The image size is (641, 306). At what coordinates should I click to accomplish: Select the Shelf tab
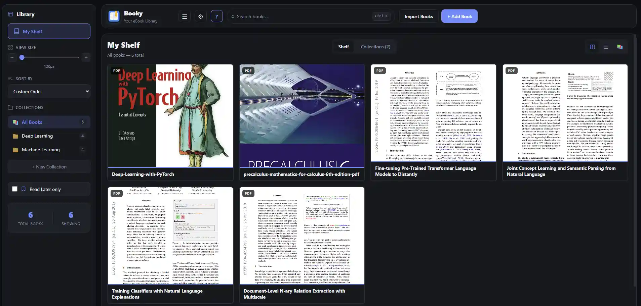[x=343, y=47]
